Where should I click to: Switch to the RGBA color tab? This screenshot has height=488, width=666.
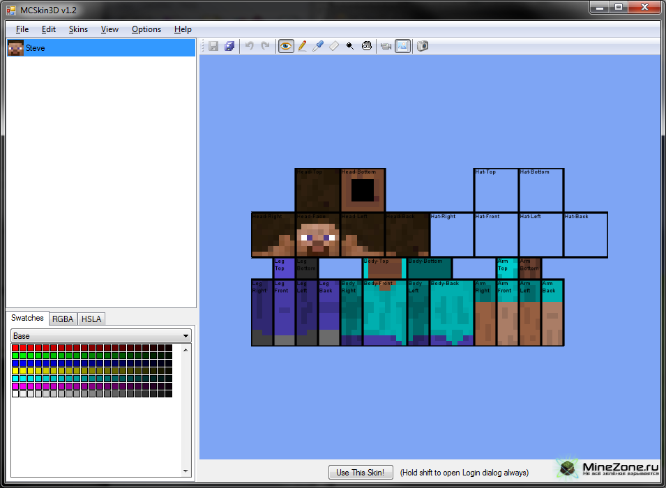63,319
